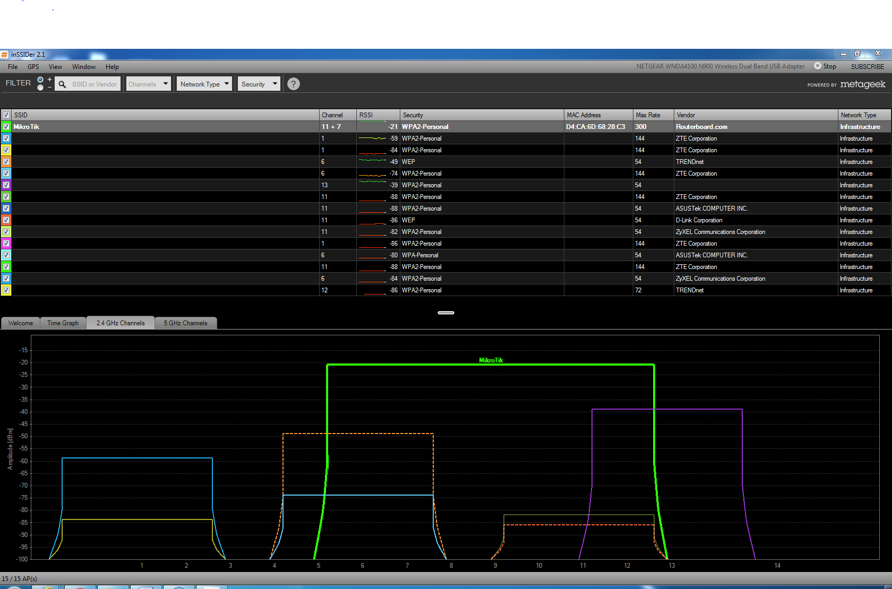Open the GPS menu
This screenshot has height=589, width=892.
pos(33,66)
